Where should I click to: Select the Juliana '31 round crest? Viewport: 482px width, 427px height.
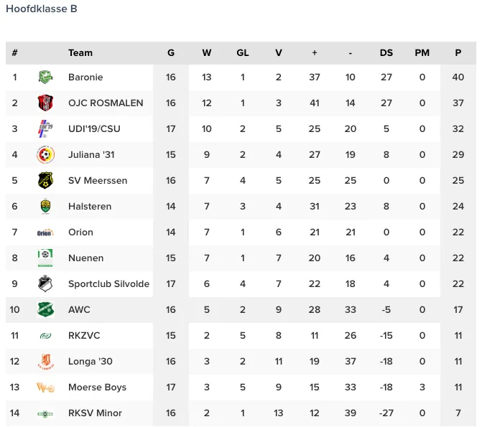click(45, 154)
